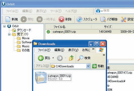Open Settings (設定) tools icon
This screenshot has height=91, width=134.
click(124, 19)
